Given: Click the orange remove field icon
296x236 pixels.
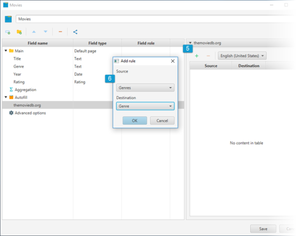Looking at the screenshot, I should (60, 32).
